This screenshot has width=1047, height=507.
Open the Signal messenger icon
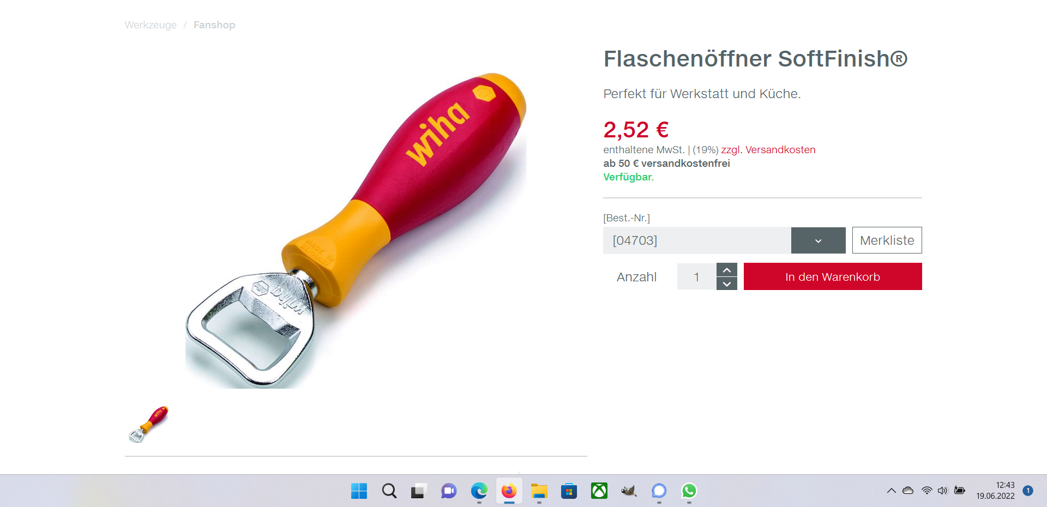pos(659,491)
